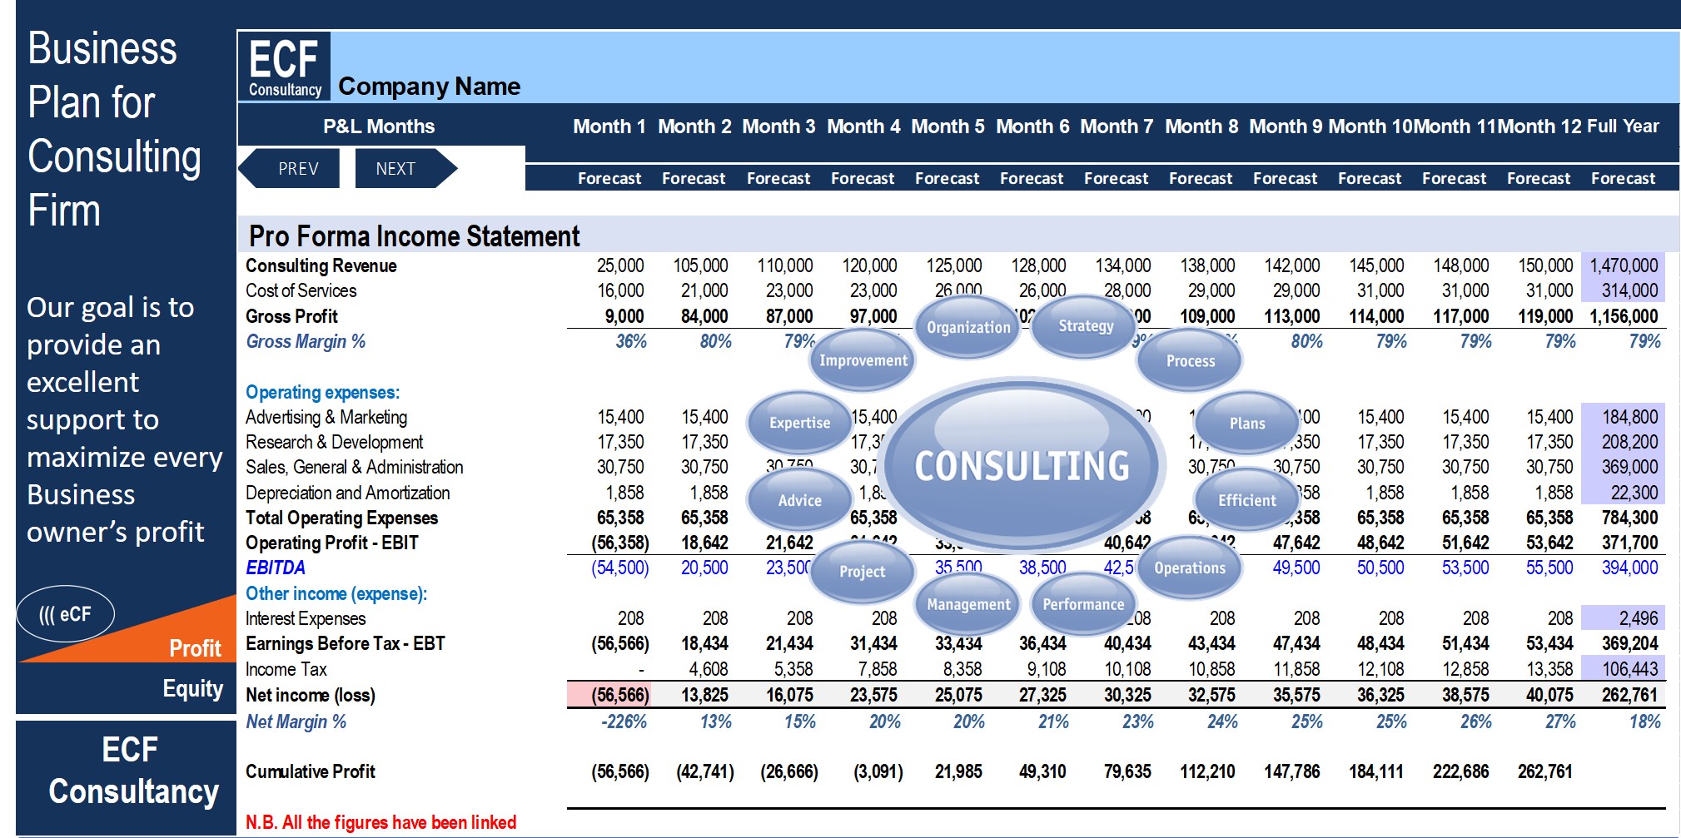Select the Full Year column header
Viewport: 1681px width, 838px height.
pos(1623,126)
